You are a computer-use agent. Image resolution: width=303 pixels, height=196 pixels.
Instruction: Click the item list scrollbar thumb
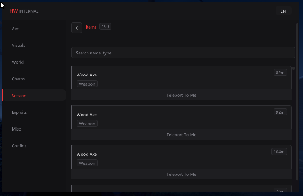(293, 68)
